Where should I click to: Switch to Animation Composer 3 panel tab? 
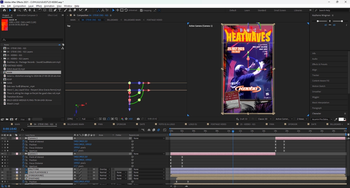click(27, 15)
